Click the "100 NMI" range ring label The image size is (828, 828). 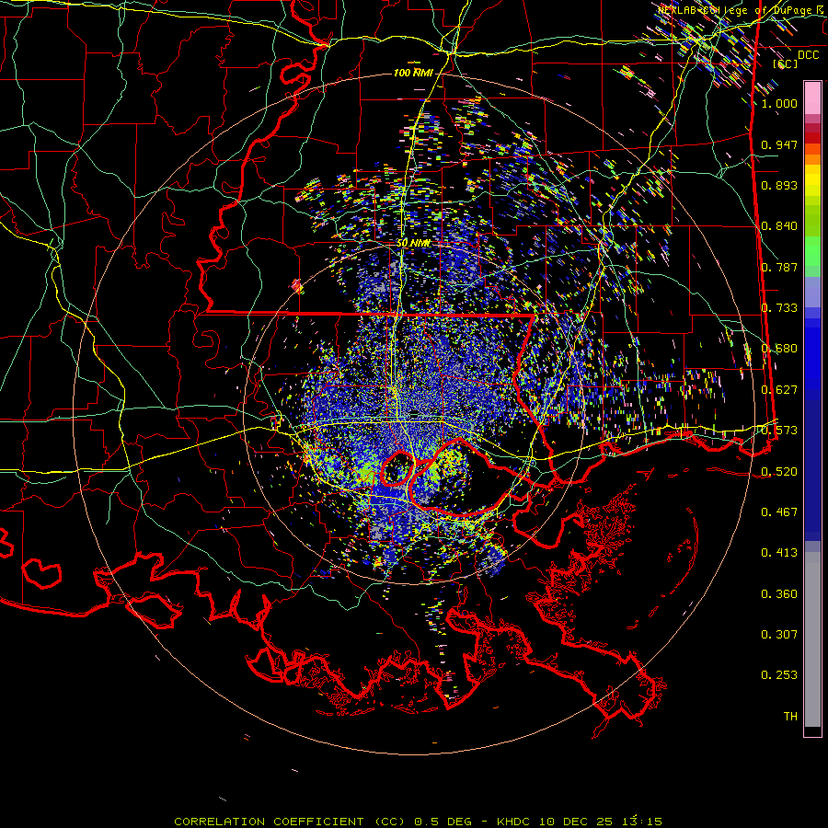[x=413, y=73]
